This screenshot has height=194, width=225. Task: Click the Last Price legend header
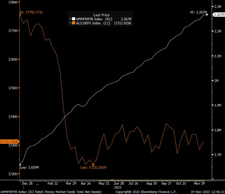click(101, 15)
